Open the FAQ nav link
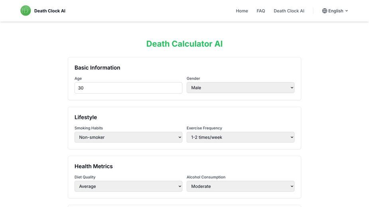The height and width of the screenshot is (207, 369). (260, 11)
